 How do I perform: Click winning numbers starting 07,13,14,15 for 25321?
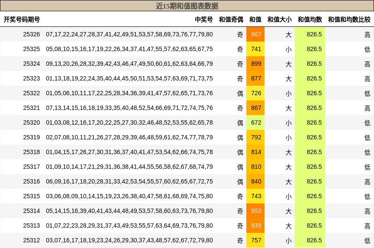tap(129, 108)
